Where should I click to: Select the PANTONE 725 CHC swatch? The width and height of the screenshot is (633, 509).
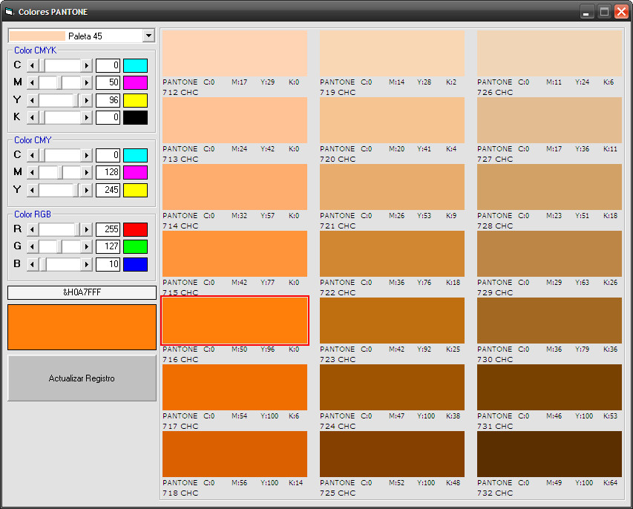(392, 454)
